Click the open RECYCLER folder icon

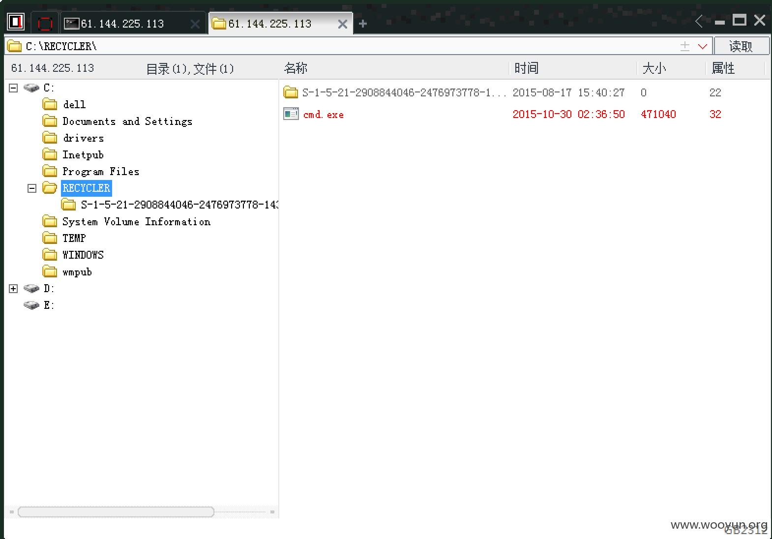[50, 187]
